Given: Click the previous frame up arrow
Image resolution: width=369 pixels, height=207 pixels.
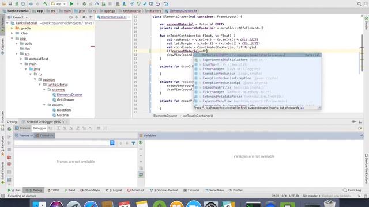Looking at the screenshot, I should tap(121, 143).
